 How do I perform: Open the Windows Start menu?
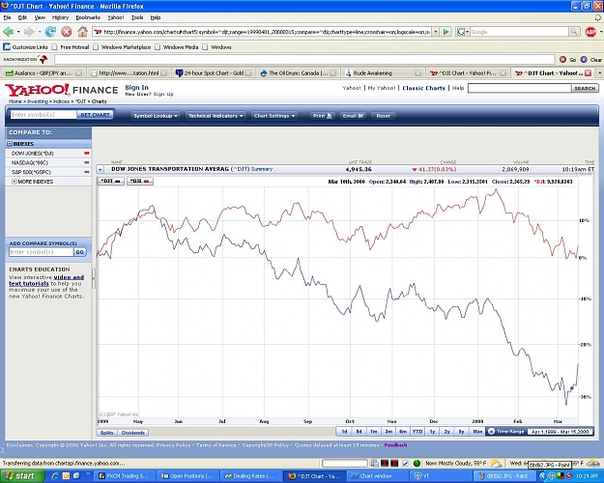point(20,476)
